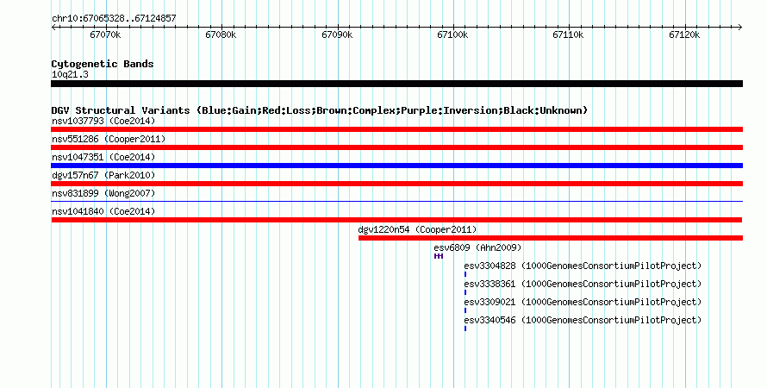
Task: Click the Cytogenetic Bands track title
Action: point(103,64)
